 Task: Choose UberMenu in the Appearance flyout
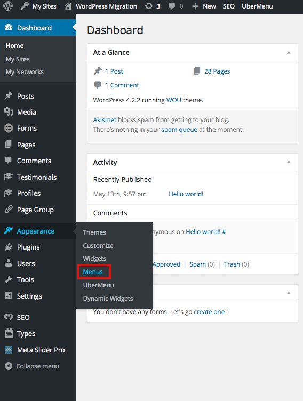click(x=99, y=285)
